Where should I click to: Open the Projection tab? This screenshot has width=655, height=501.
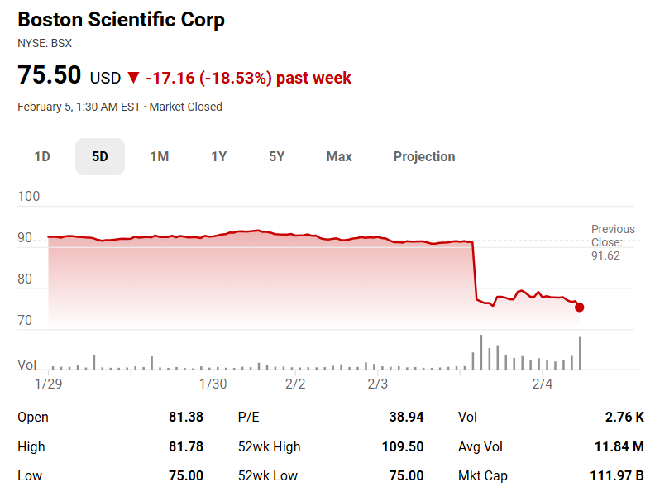coord(424,157)
